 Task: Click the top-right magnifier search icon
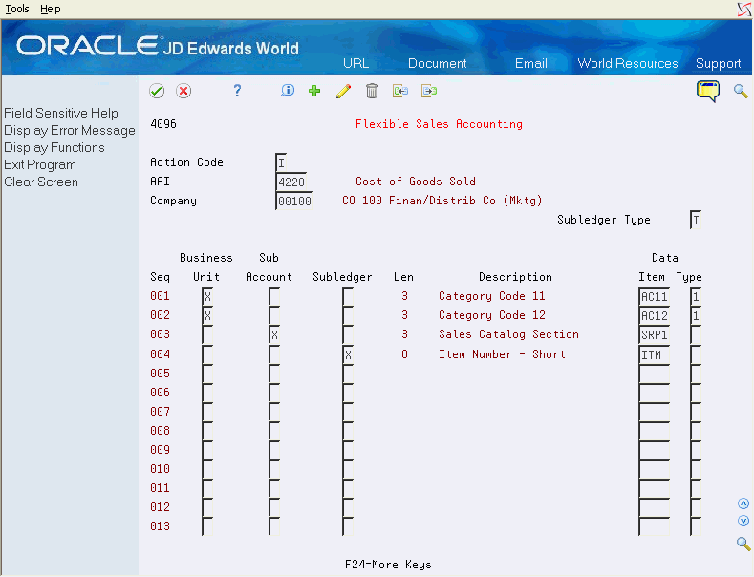pyautogui.click(x=741, y=91)
